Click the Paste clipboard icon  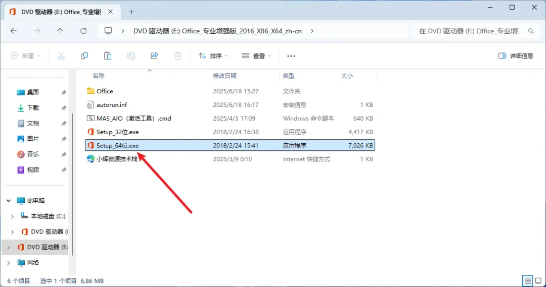(x=108, y=55)
